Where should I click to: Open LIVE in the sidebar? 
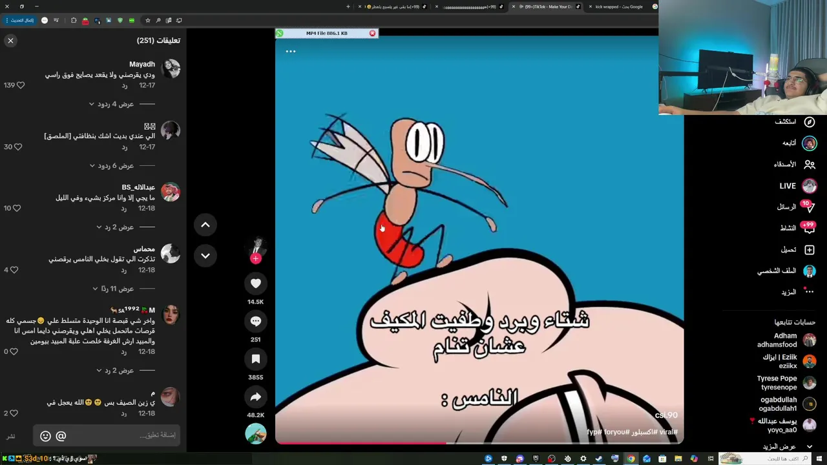(x=798, y=186)
